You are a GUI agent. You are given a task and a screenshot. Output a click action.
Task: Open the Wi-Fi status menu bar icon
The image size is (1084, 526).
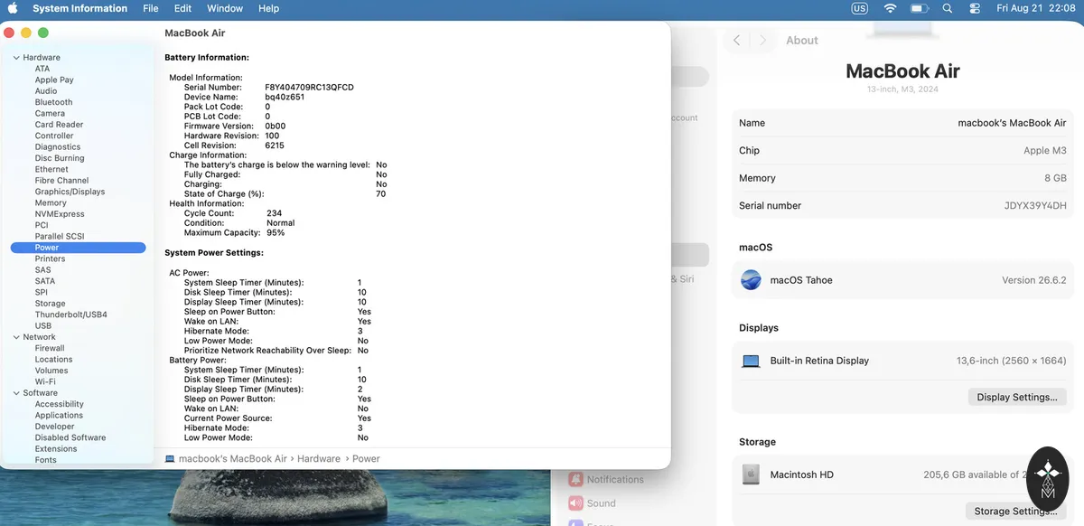[890, 8]
